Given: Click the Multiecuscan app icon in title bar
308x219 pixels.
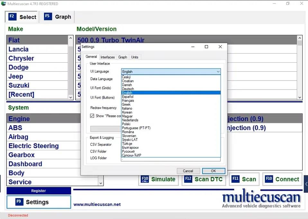Looking at the screenshot, I should click(x=4, y=4).
